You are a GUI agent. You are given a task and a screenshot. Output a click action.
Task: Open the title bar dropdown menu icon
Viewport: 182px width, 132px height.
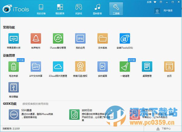click(x=161, y=2)
